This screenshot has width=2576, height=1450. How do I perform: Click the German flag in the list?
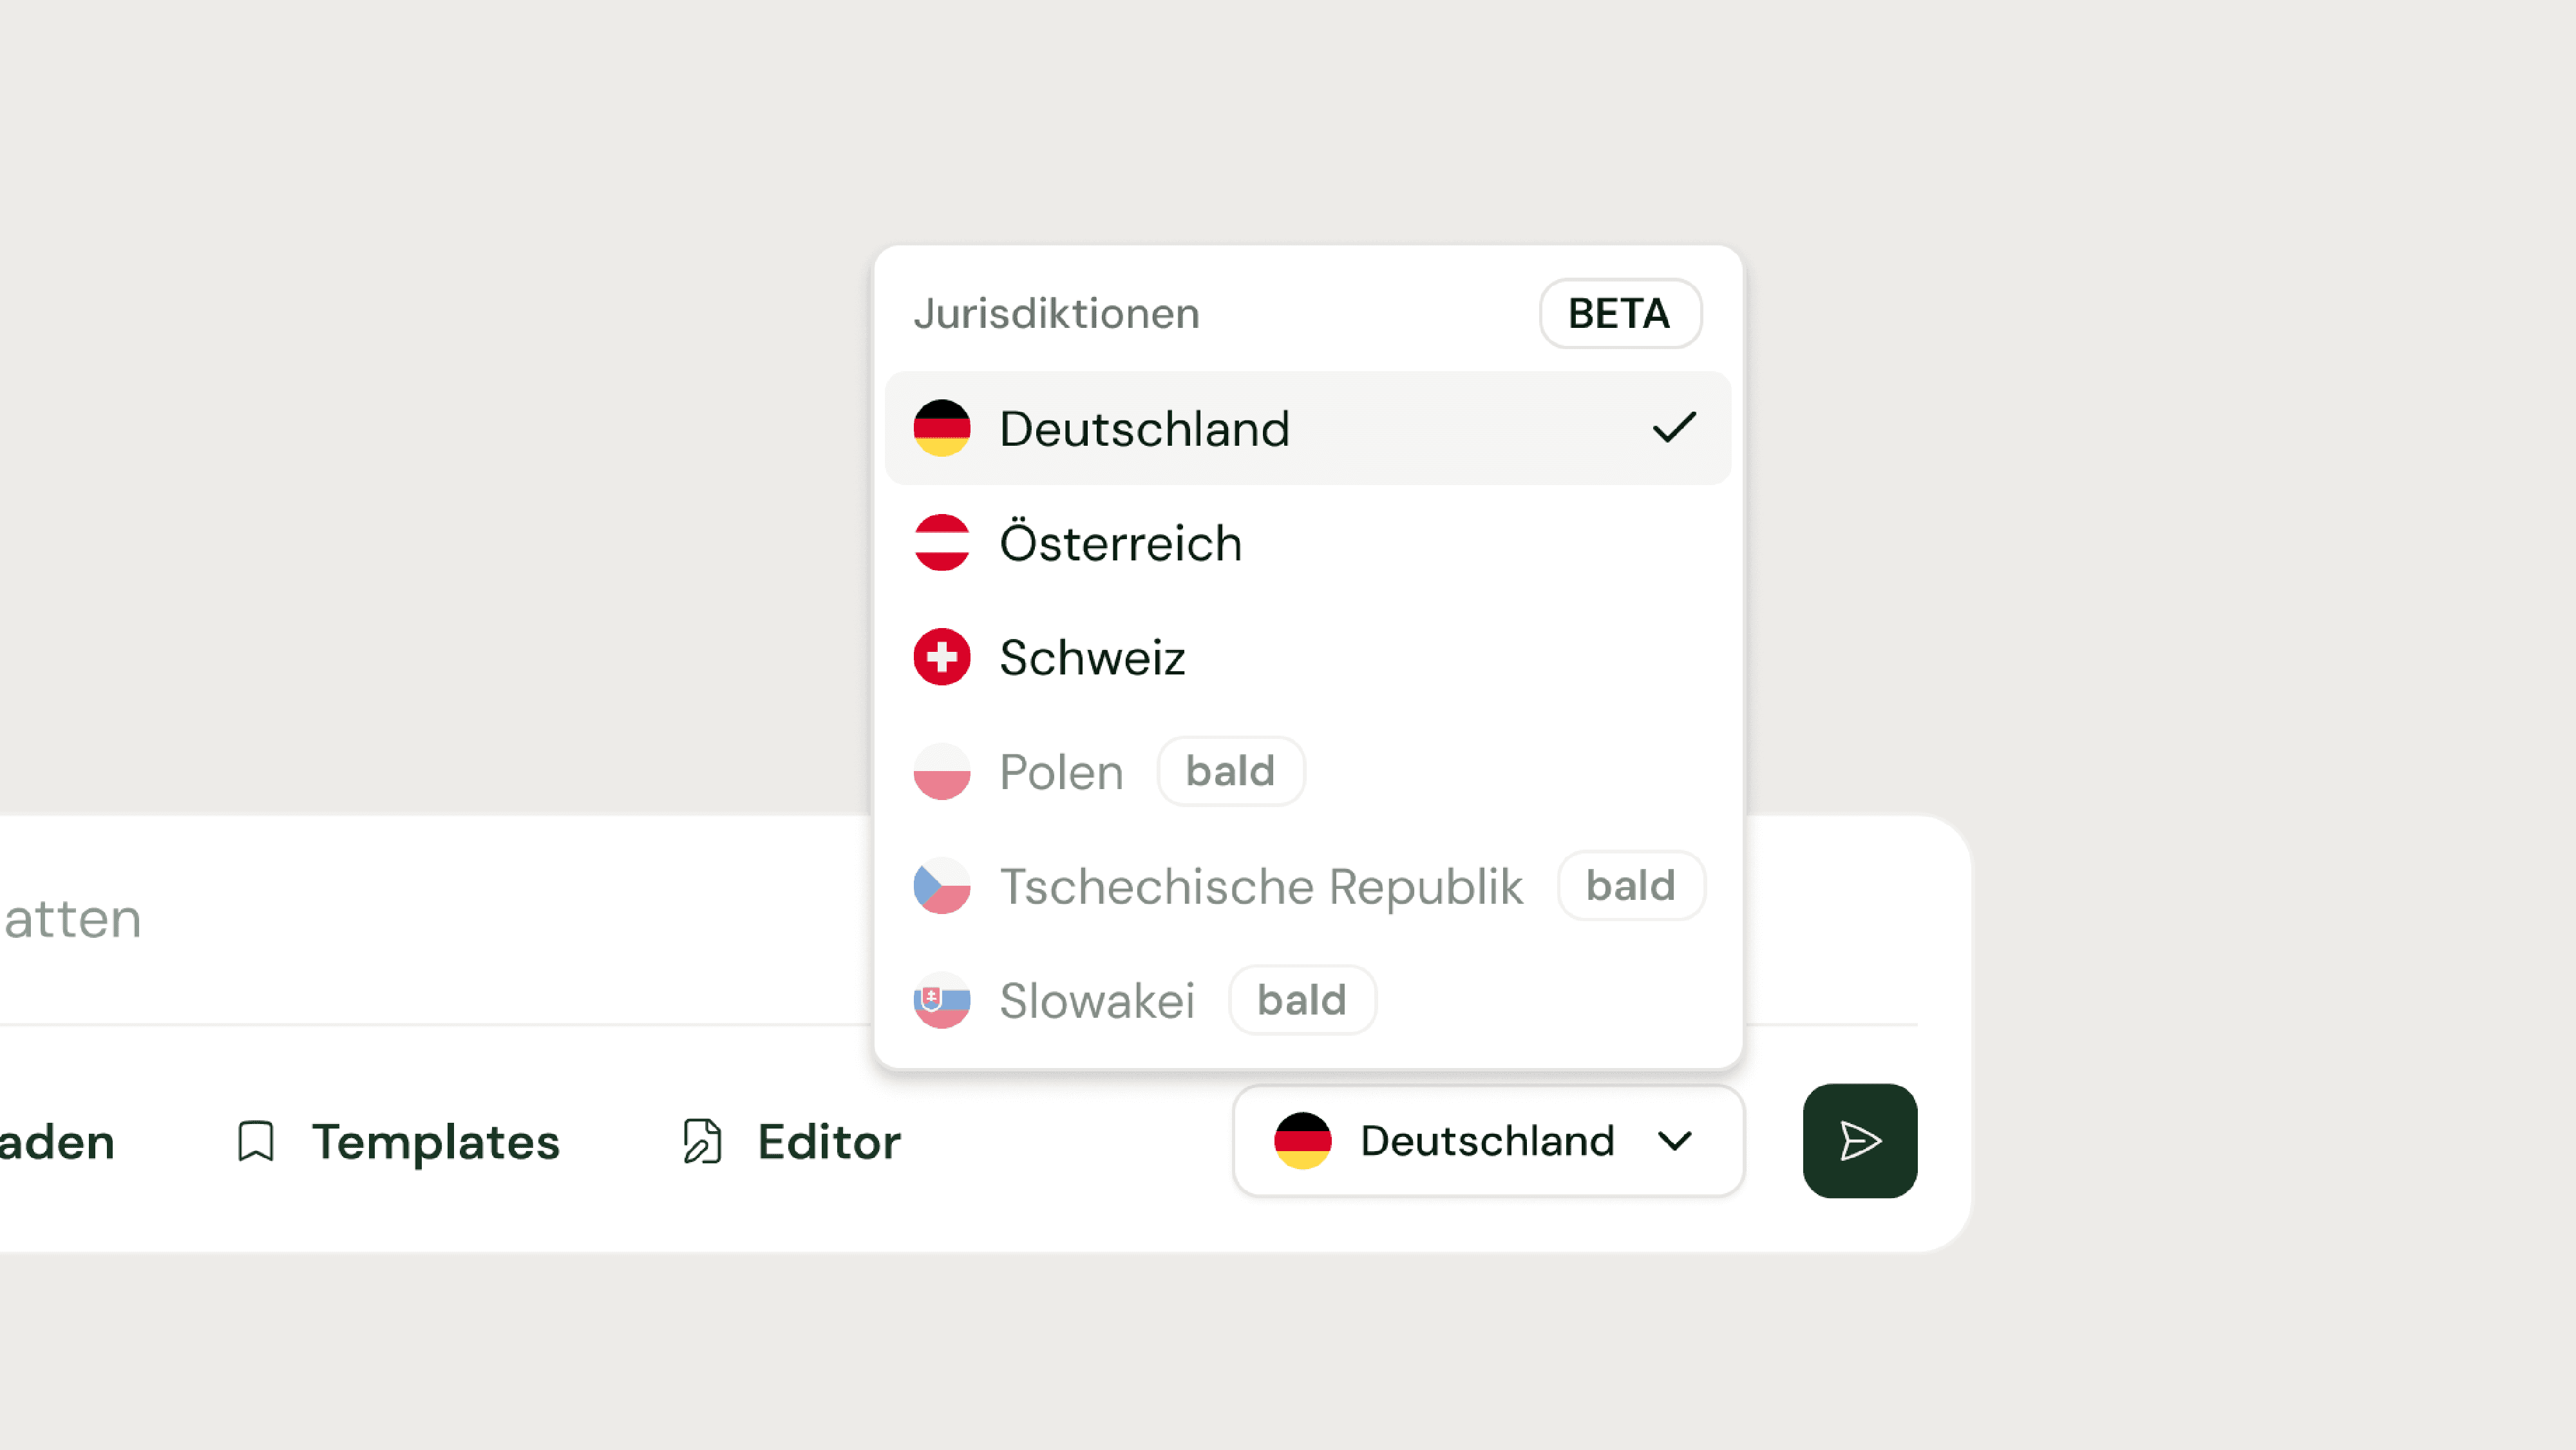click(x=942, y=428)
